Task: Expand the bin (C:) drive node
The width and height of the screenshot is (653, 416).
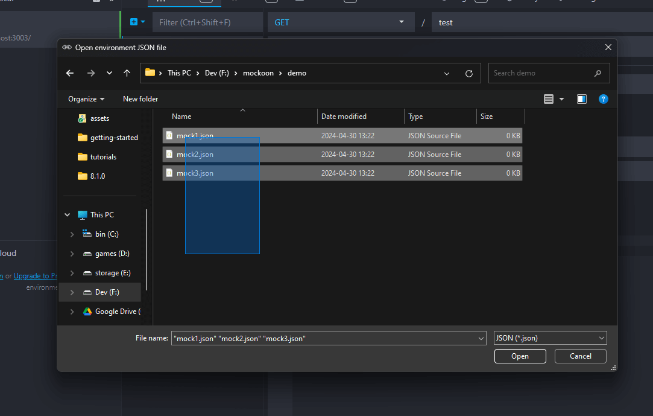Action: click(x=72, y=234)
